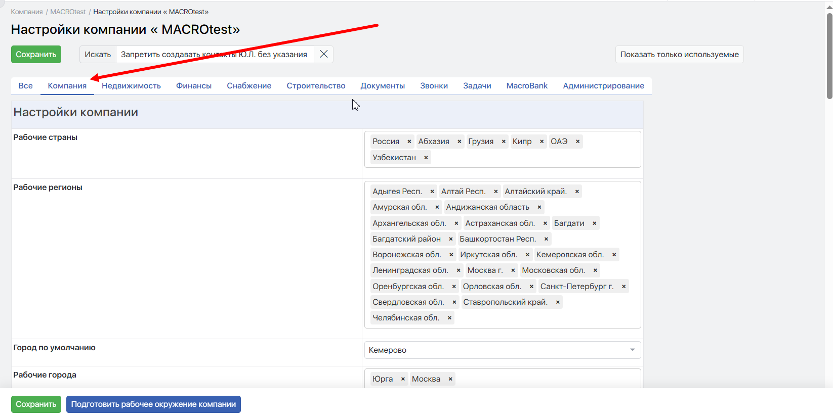
Task: Remove the Москва г. region tag
Action: (513, 270)
